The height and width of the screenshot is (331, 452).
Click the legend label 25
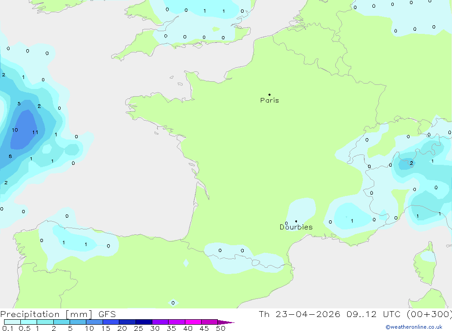[138, 328]
